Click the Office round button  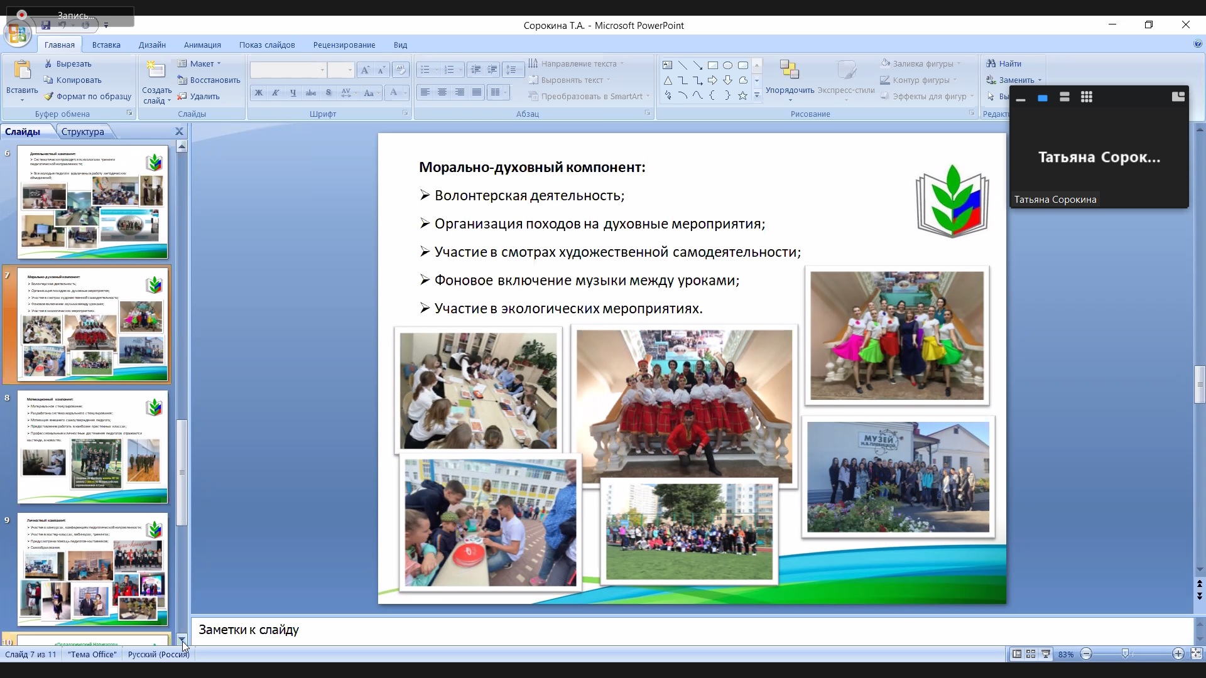[x=18, y=33]
